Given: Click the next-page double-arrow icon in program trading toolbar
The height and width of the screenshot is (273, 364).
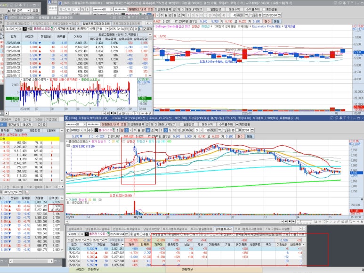Looking at the screenshot, I should pos(136,29).
